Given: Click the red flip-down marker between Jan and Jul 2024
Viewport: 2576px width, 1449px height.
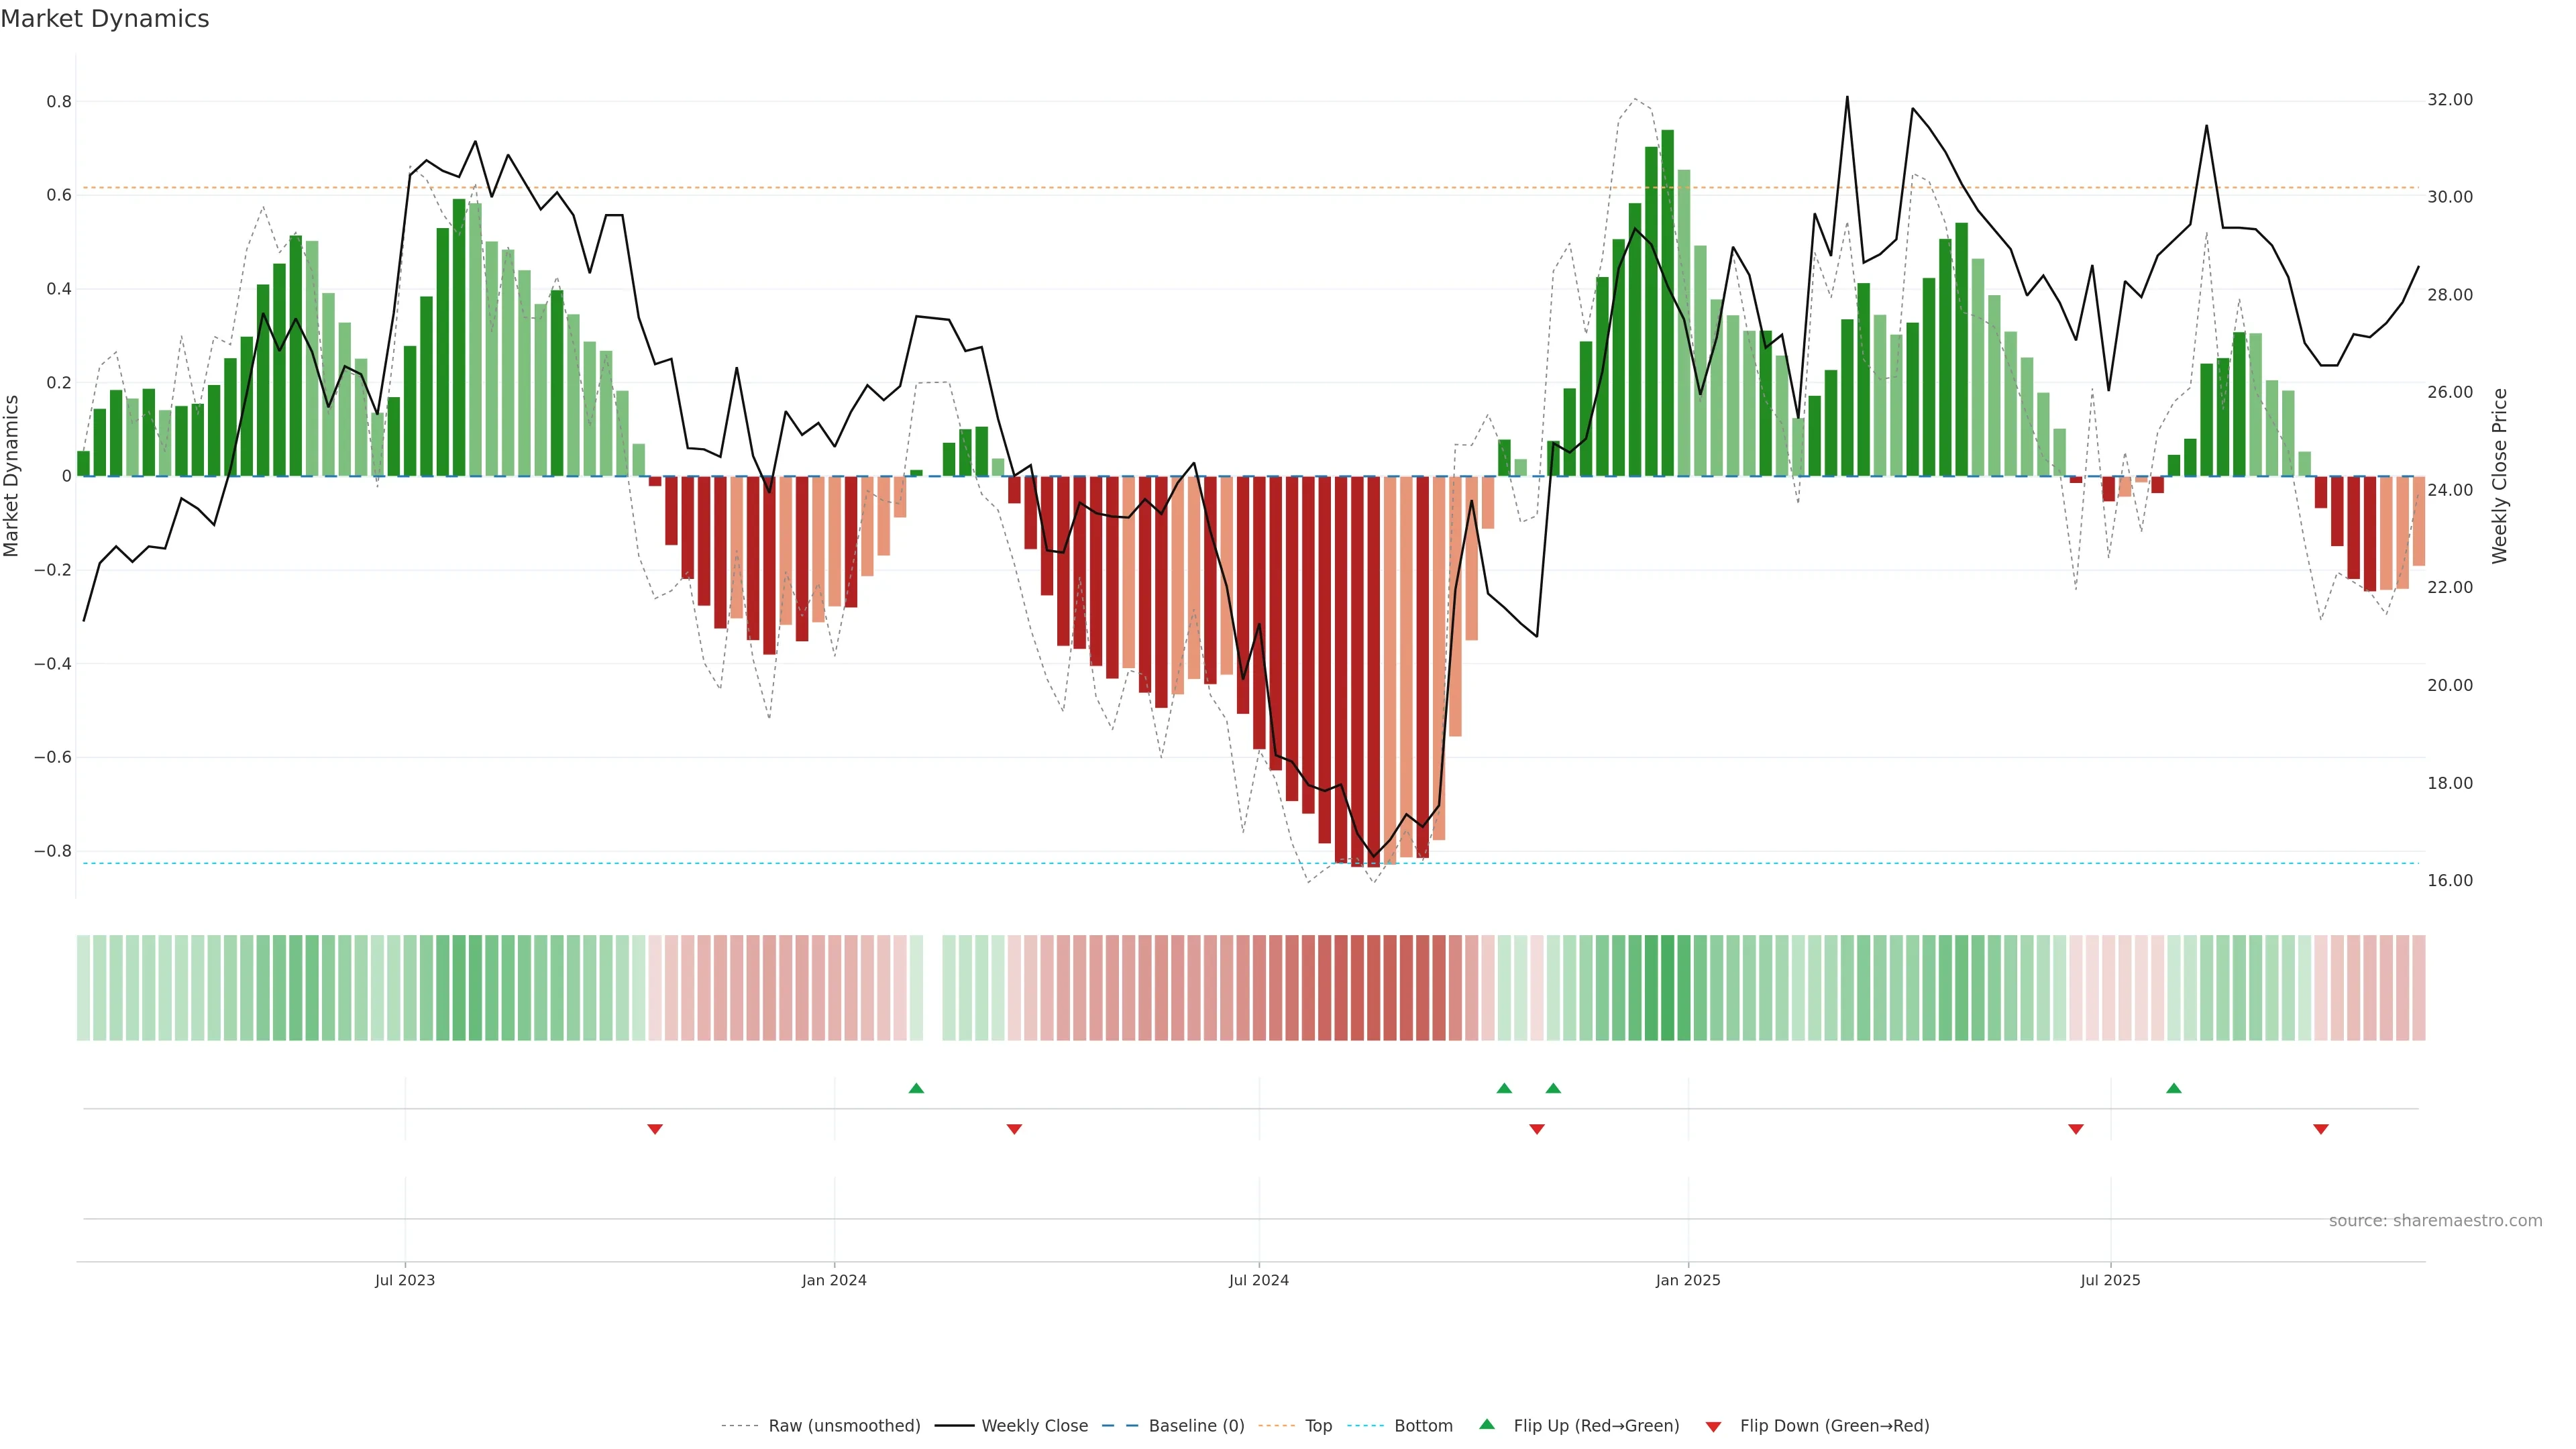Looking at the screenshot, I should click(x=1014, y=1129).
